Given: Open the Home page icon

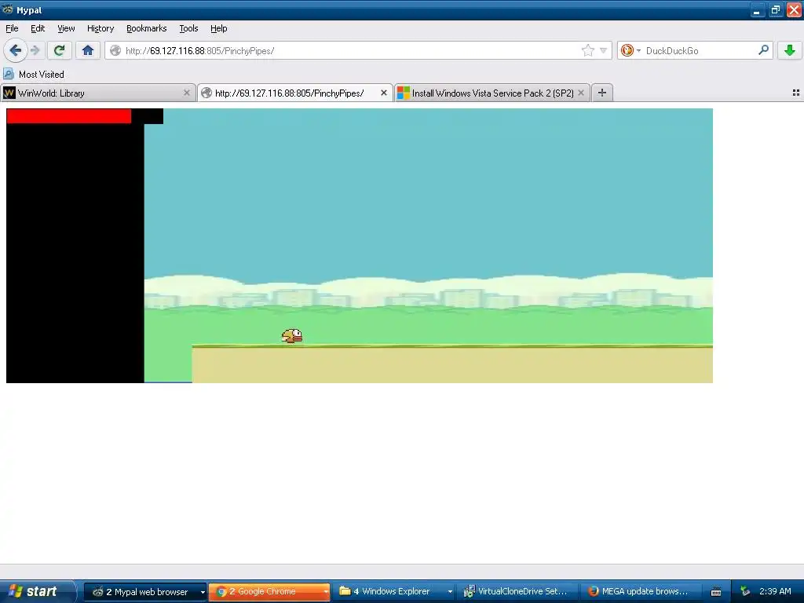Looking at the screenshot, I should (x=88, y=50).
